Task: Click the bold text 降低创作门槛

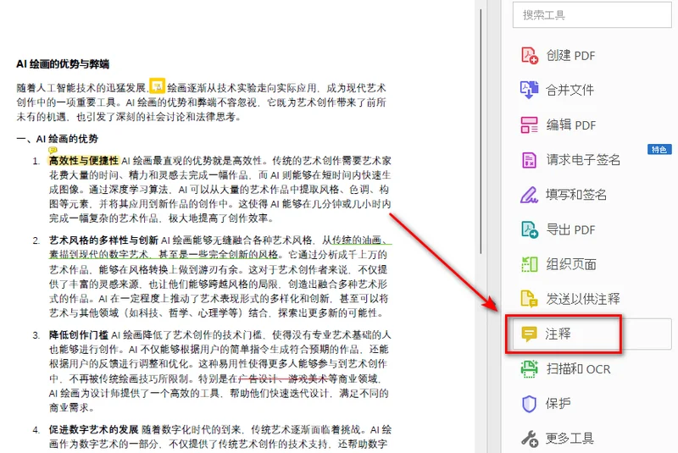Action: 78,334
